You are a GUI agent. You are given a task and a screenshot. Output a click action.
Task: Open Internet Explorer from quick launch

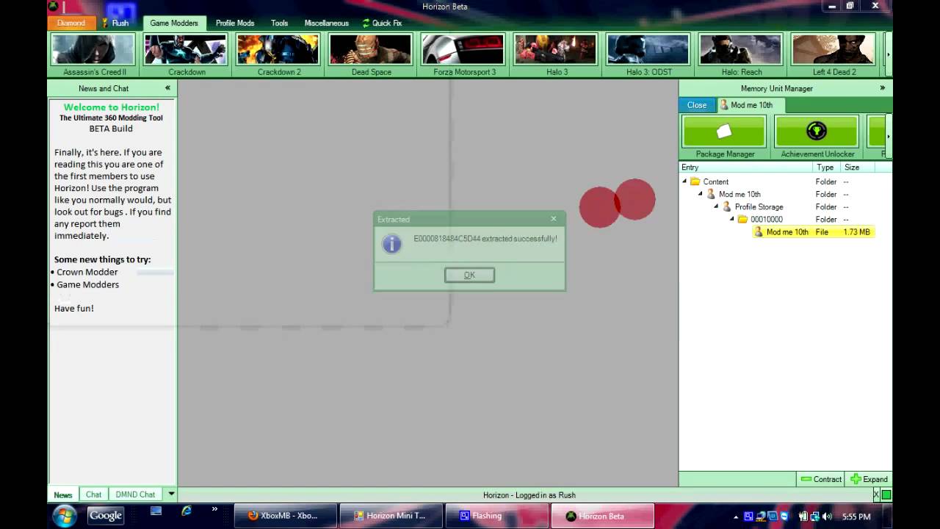pos(187,511)
